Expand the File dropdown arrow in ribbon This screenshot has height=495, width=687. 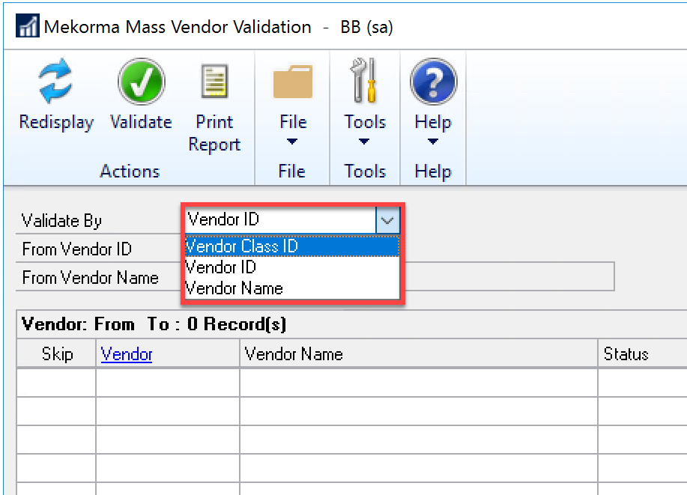[292, 142]
